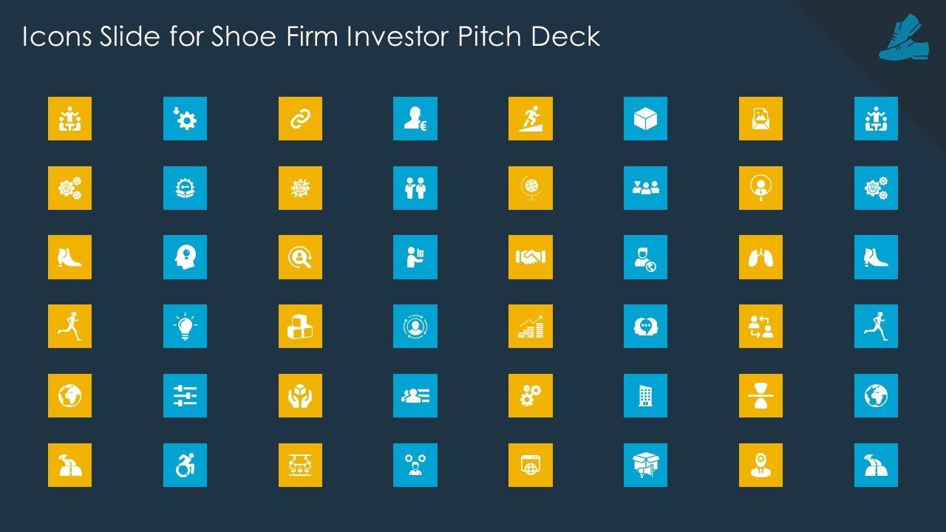Click the stacked cubes icon
Screen dimensions: 946x532
click(300, 326)
